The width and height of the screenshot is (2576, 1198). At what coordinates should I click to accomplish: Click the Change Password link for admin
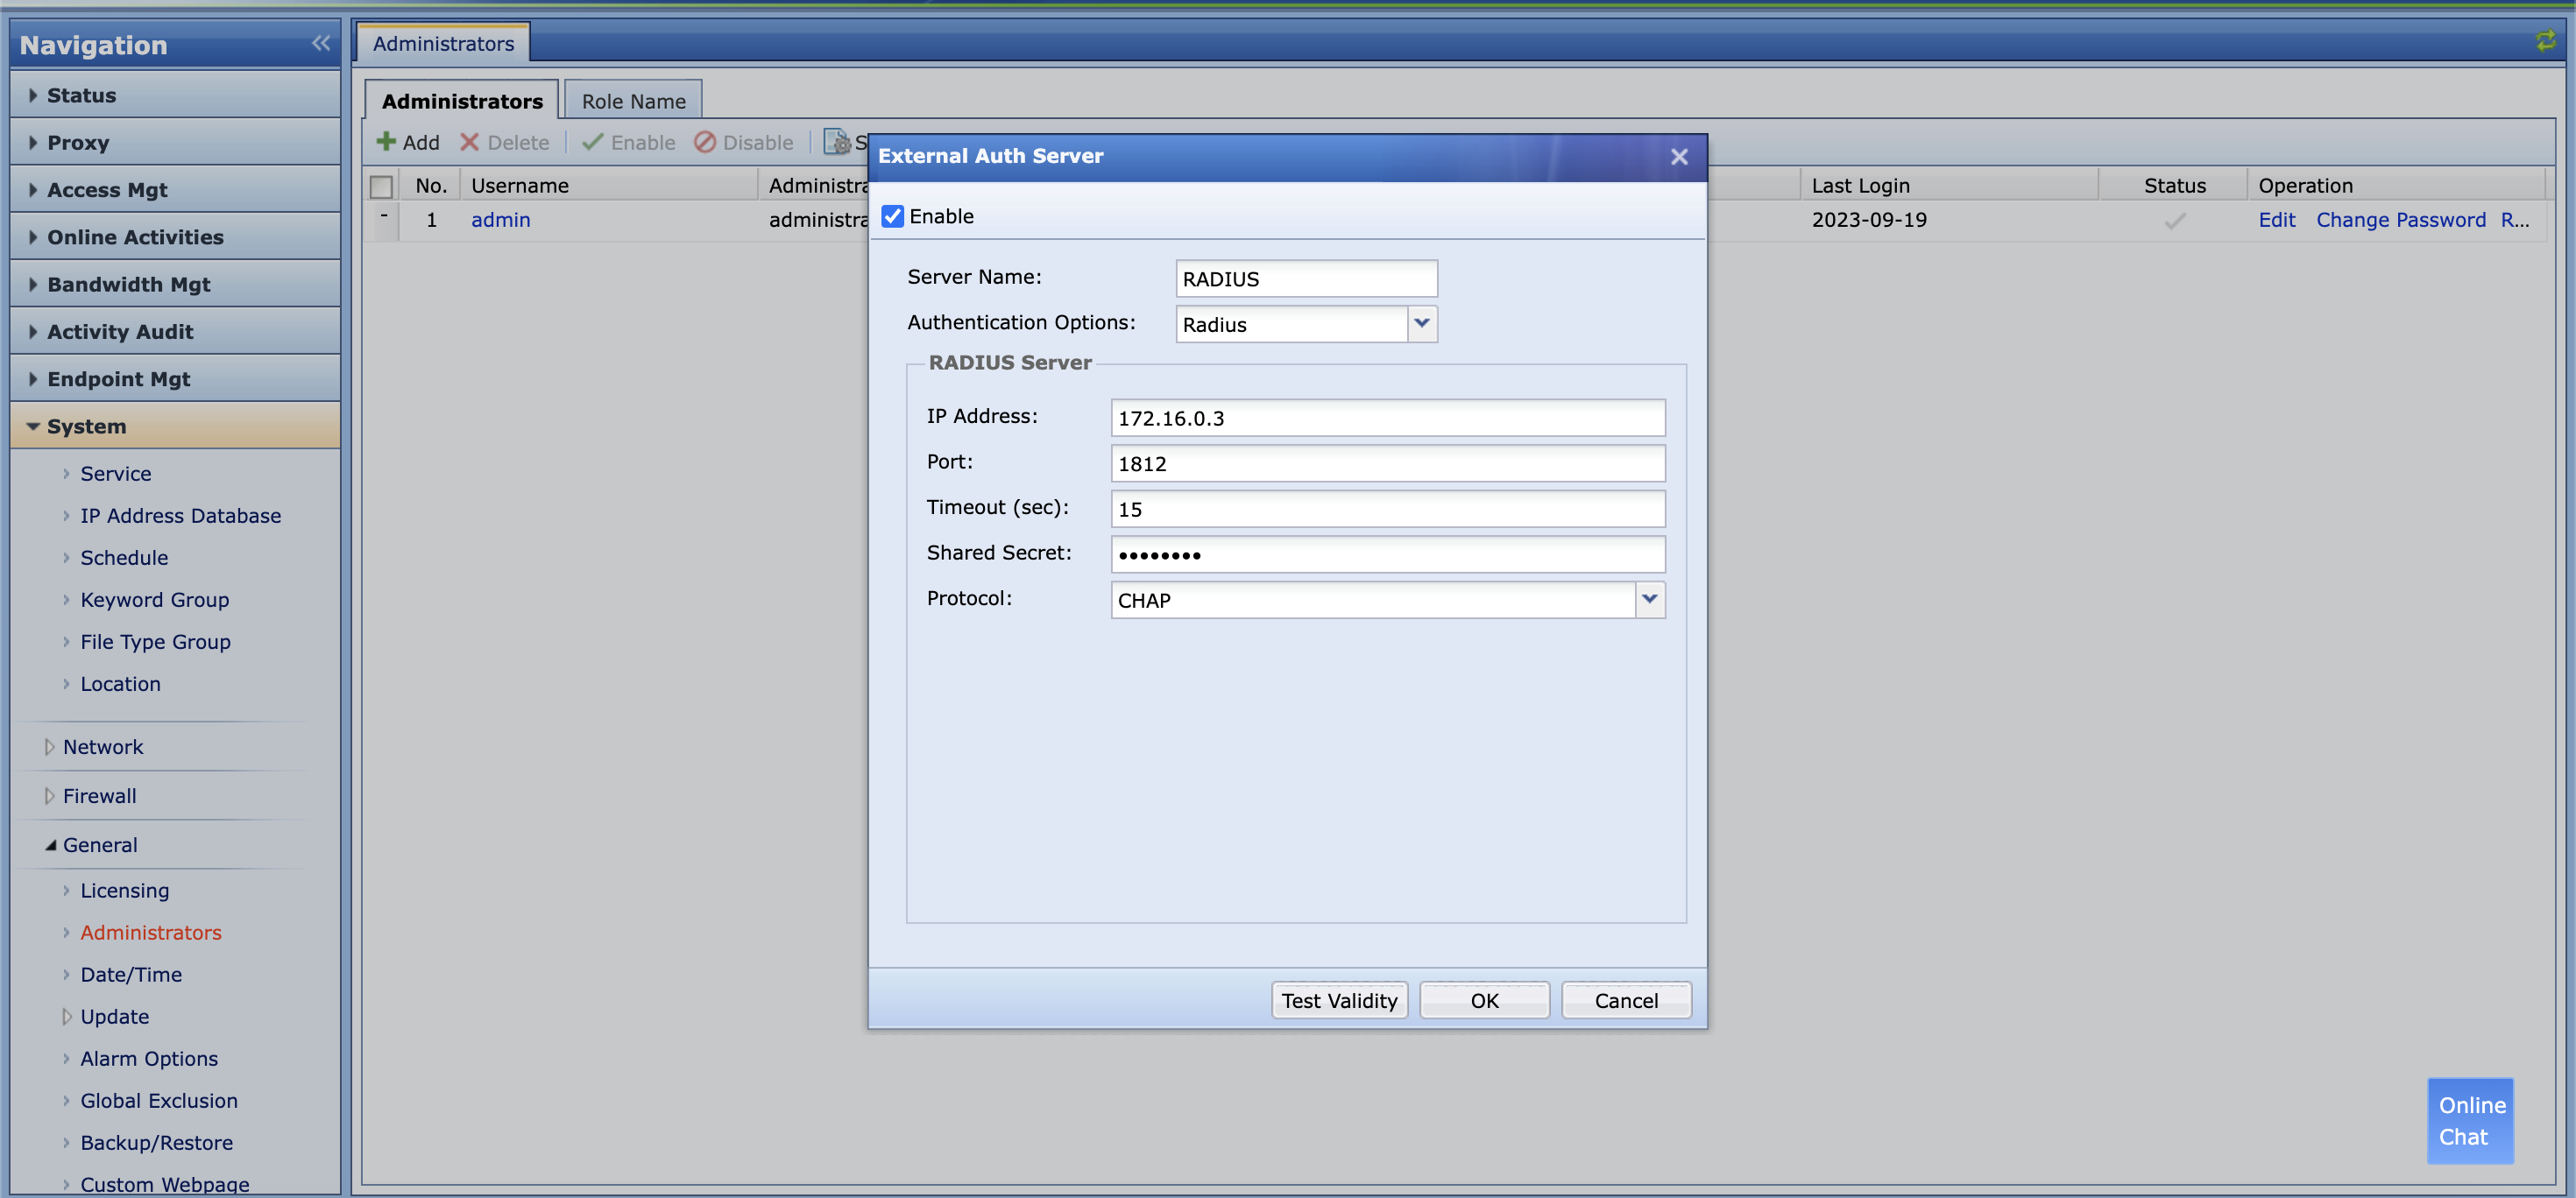(2401, 220)
